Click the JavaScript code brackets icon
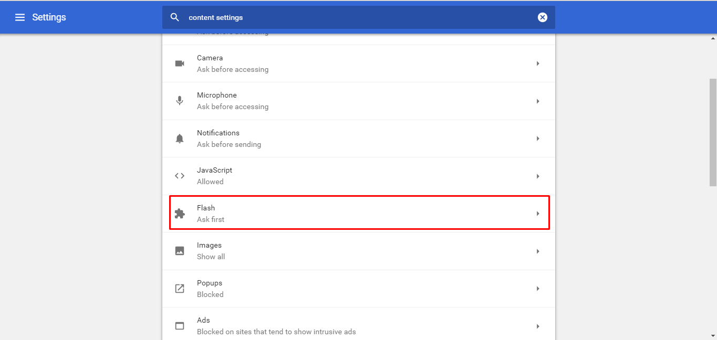This screenshot has width=717, height=340. 180,176
